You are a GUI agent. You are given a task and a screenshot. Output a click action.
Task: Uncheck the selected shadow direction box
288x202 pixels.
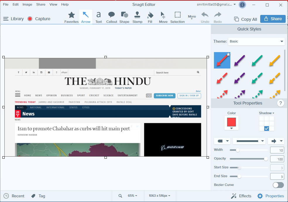tap(267, 128)
